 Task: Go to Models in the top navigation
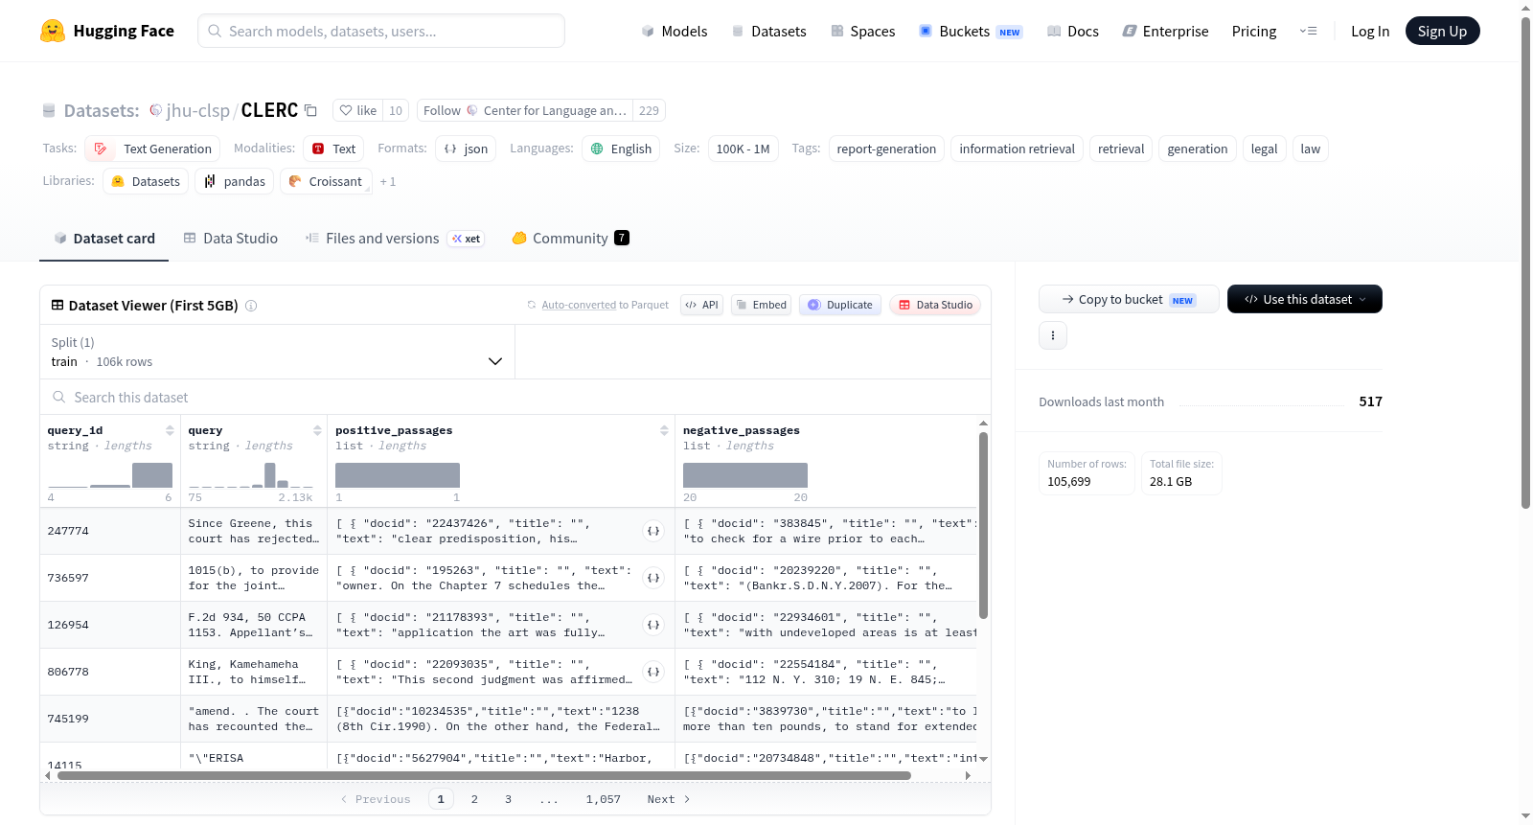point(674,31)
